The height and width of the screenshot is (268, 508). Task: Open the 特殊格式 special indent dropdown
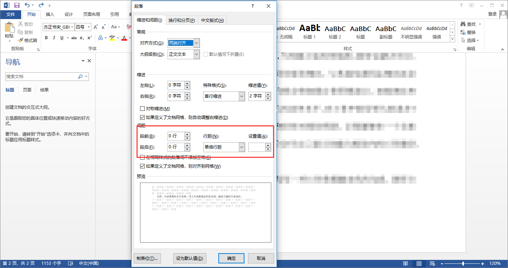(242, 96)
